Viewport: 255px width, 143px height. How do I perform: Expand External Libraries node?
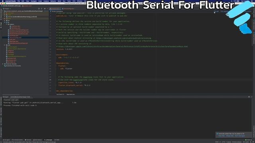pyautogui.click(x=3, y=64)
